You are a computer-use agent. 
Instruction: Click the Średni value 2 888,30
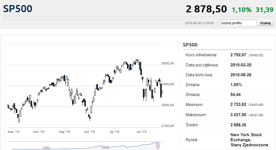pyautogui.click(x=239, y=125)
